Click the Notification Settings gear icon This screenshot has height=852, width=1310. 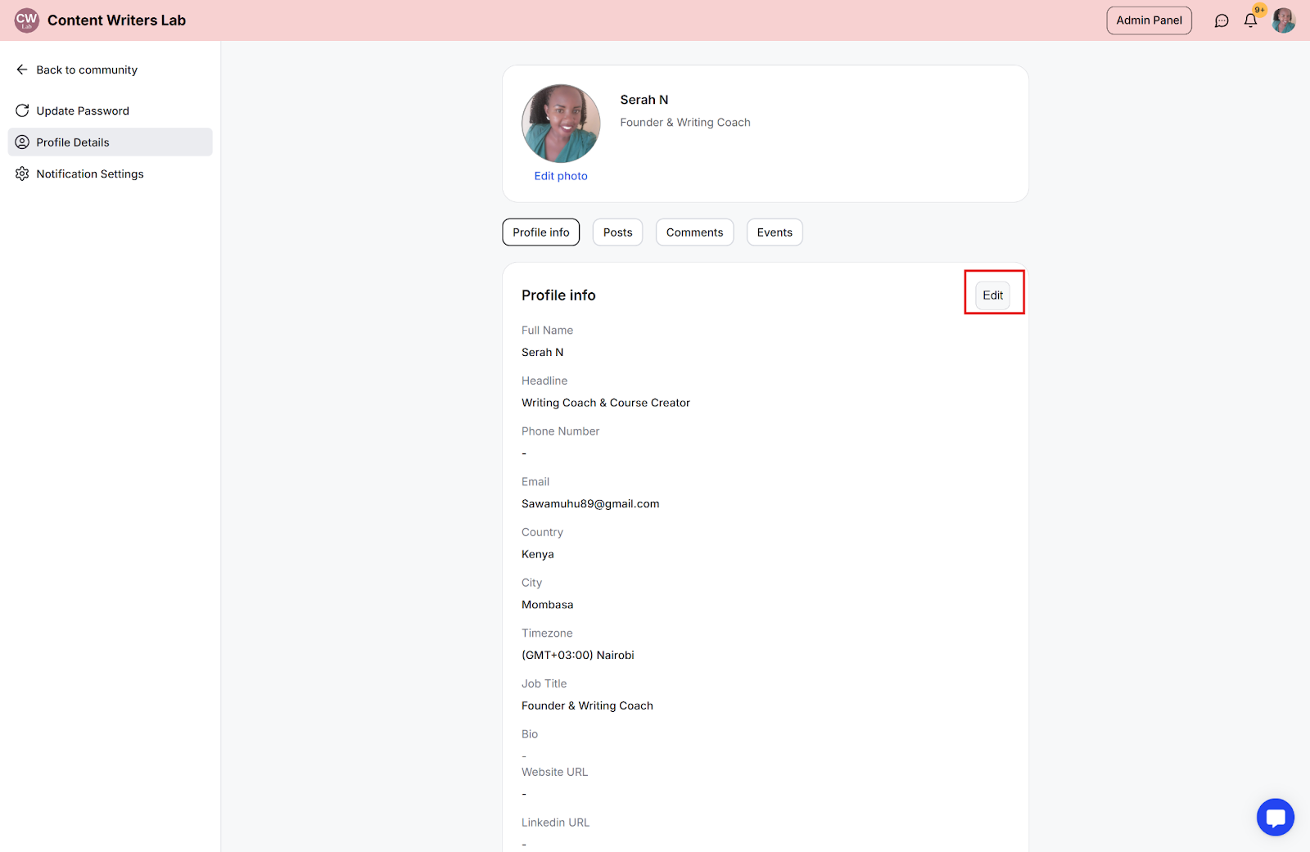tap(22, 174)
